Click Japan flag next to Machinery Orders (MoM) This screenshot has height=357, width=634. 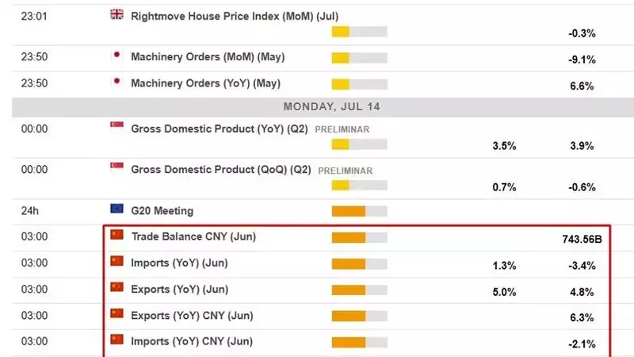coord(116,55)
